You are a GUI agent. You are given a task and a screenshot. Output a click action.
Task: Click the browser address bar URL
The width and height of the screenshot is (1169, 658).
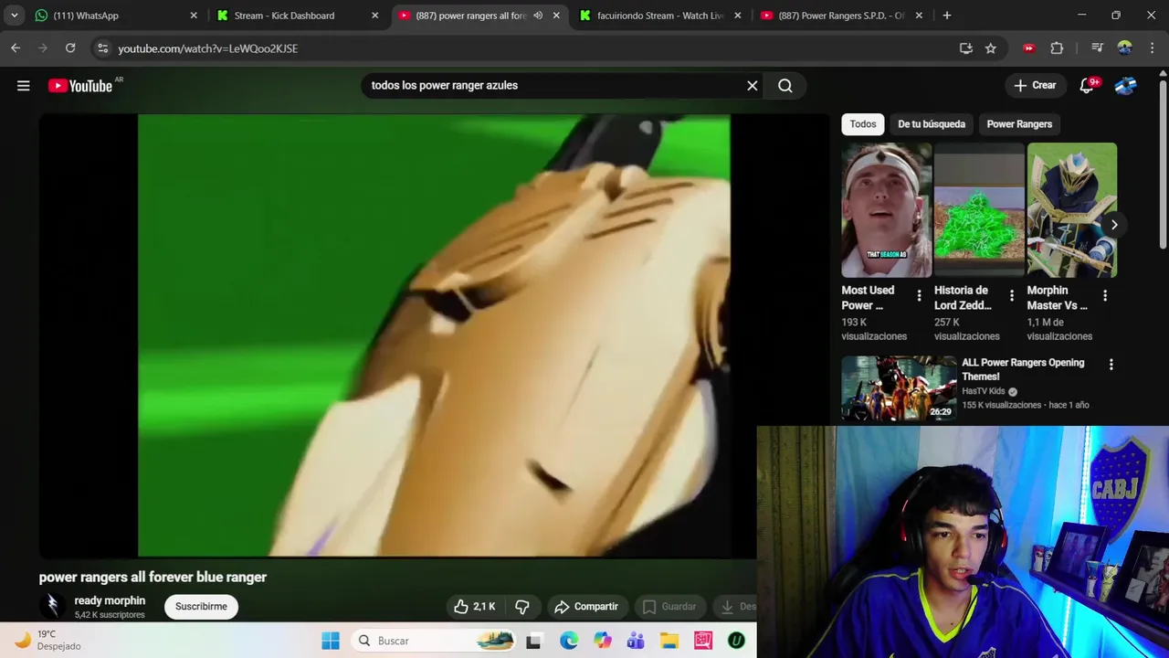207,48
